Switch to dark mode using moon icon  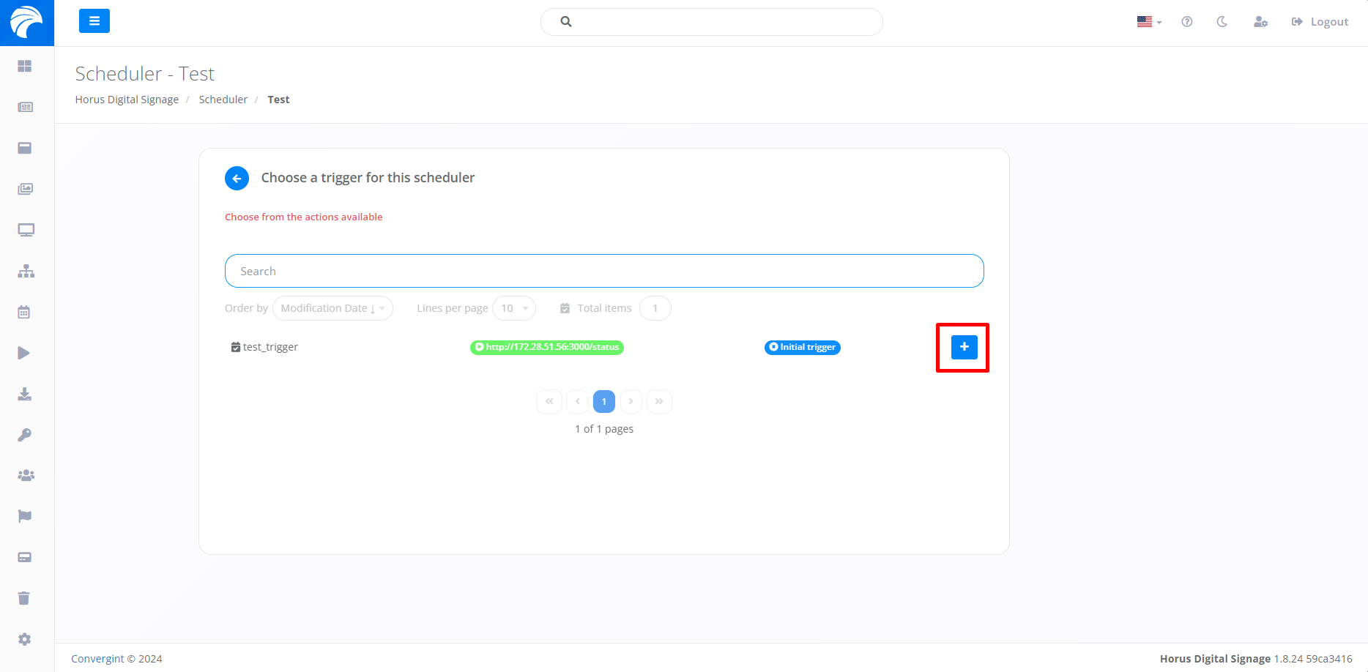coord(1222,22)
